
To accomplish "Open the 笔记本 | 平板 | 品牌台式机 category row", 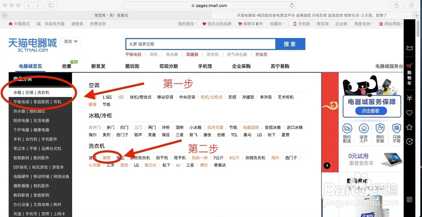I will tap(41, 148).
